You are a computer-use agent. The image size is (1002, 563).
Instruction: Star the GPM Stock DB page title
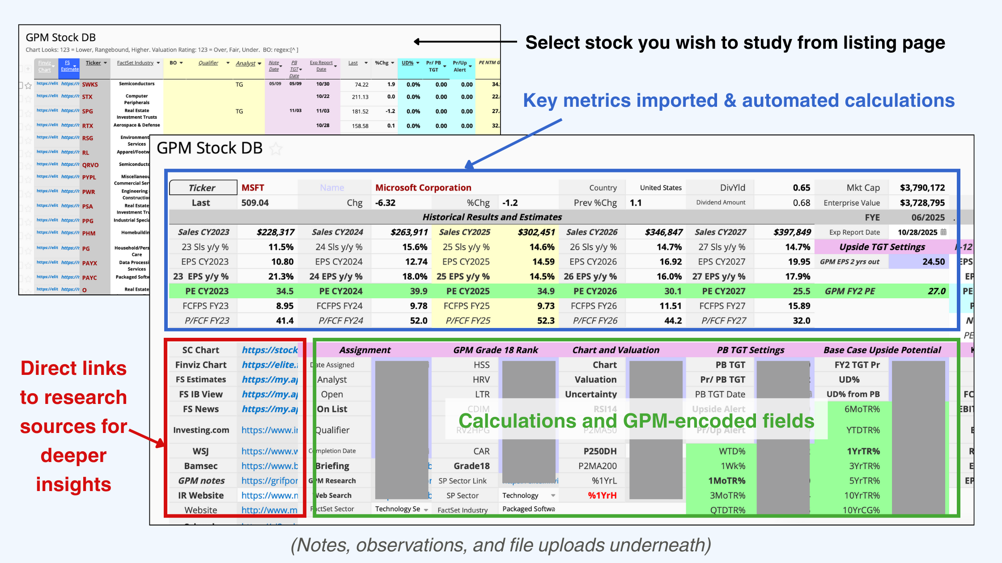(x=276, y=149)
